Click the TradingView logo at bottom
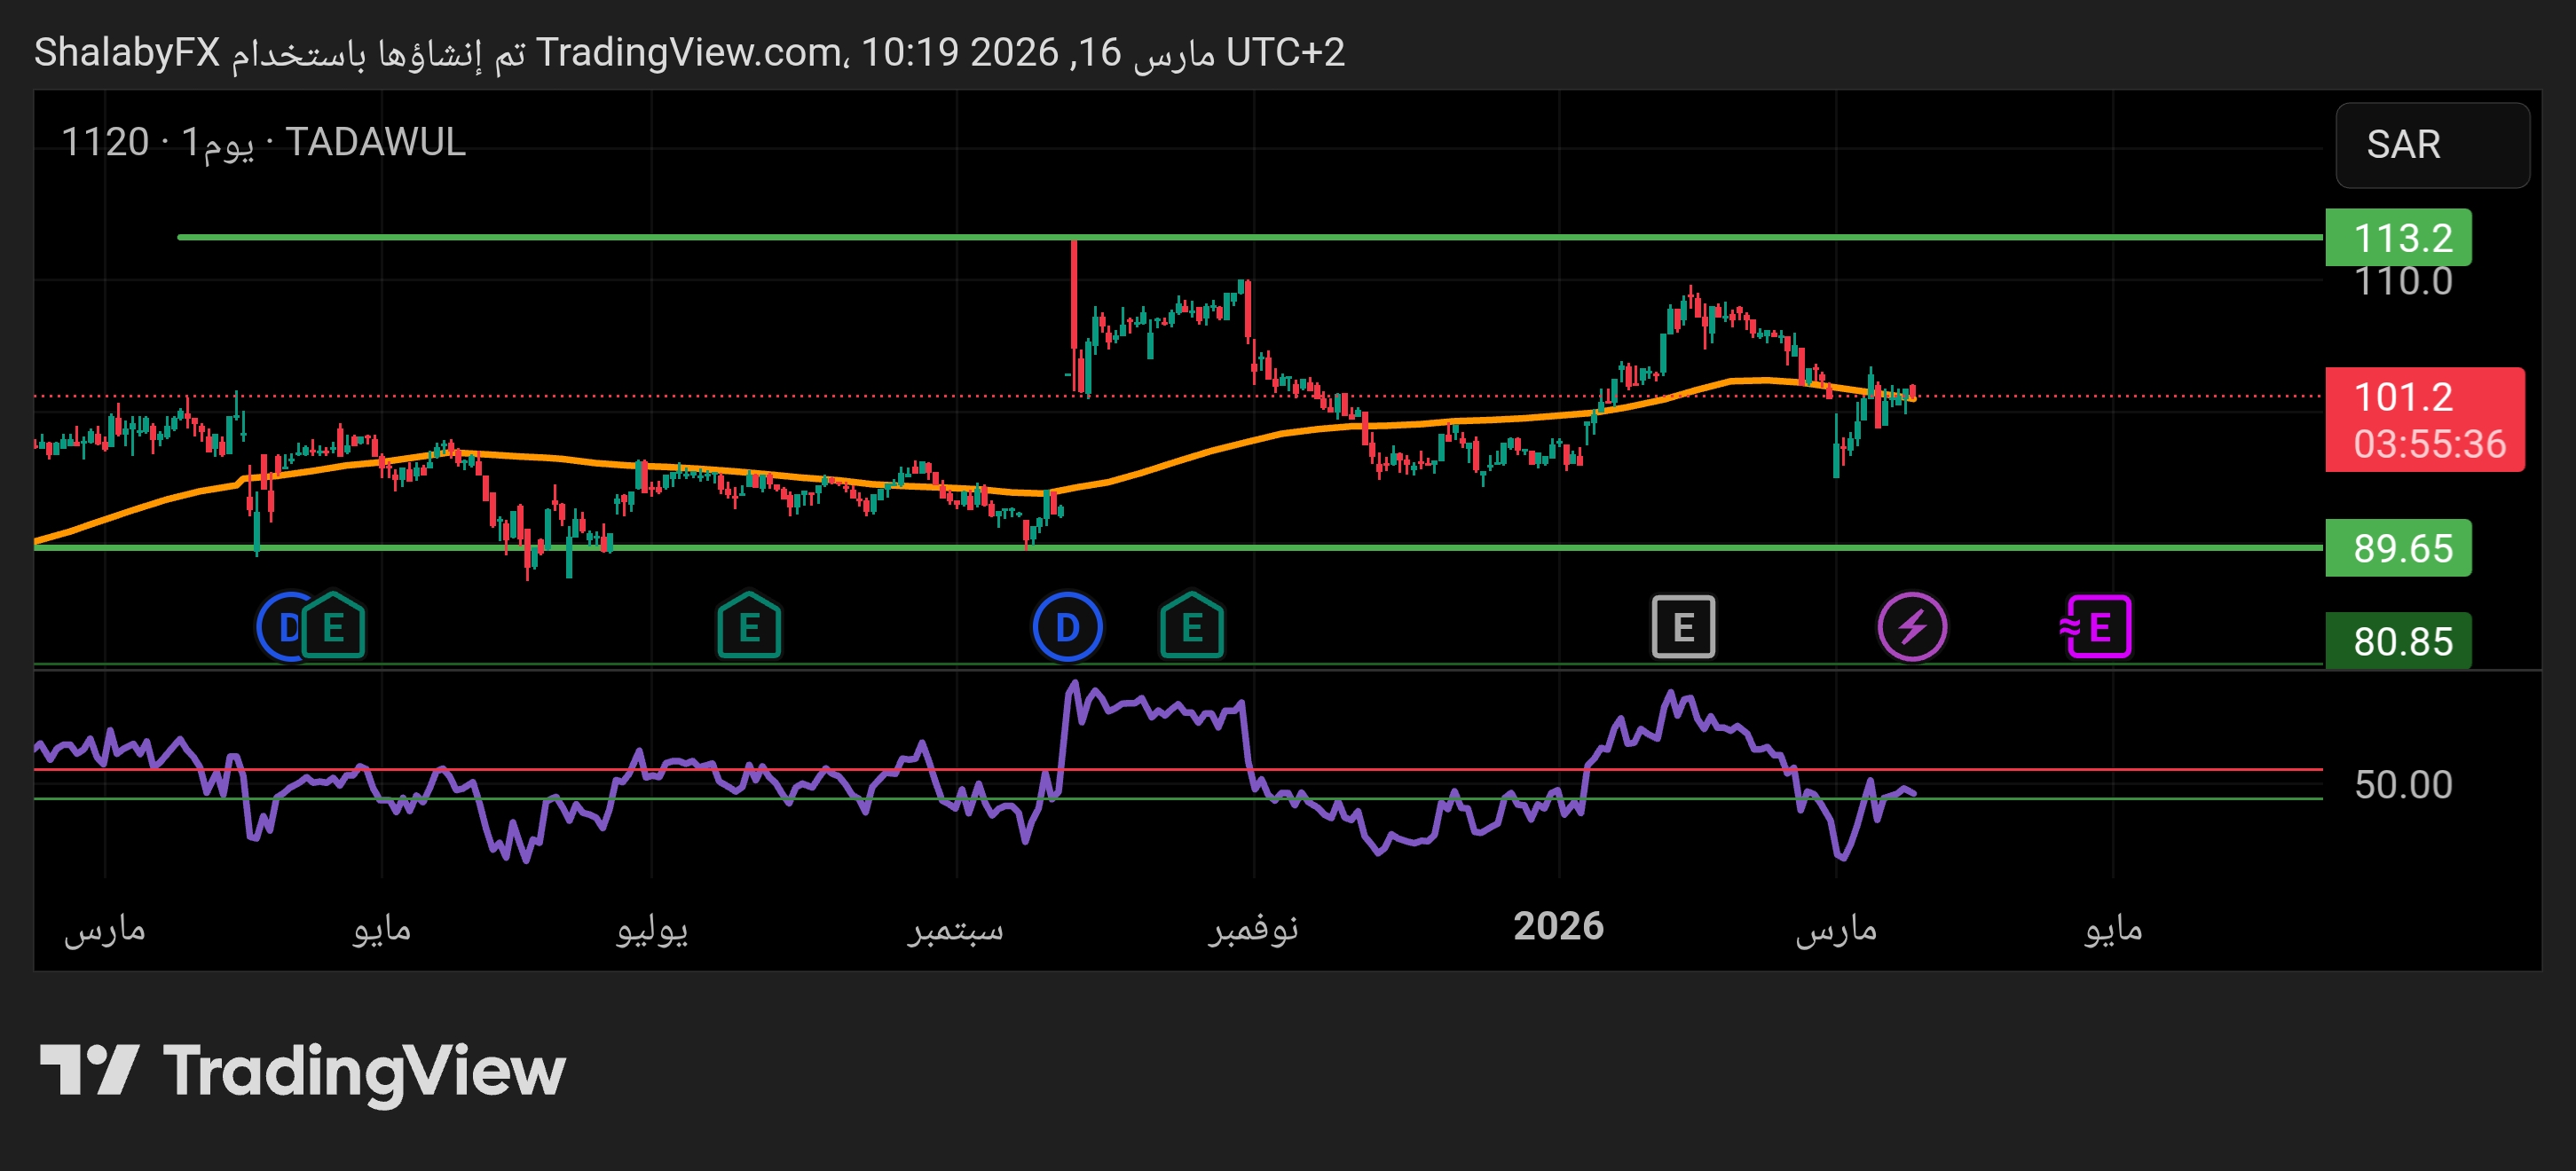 302,1071
